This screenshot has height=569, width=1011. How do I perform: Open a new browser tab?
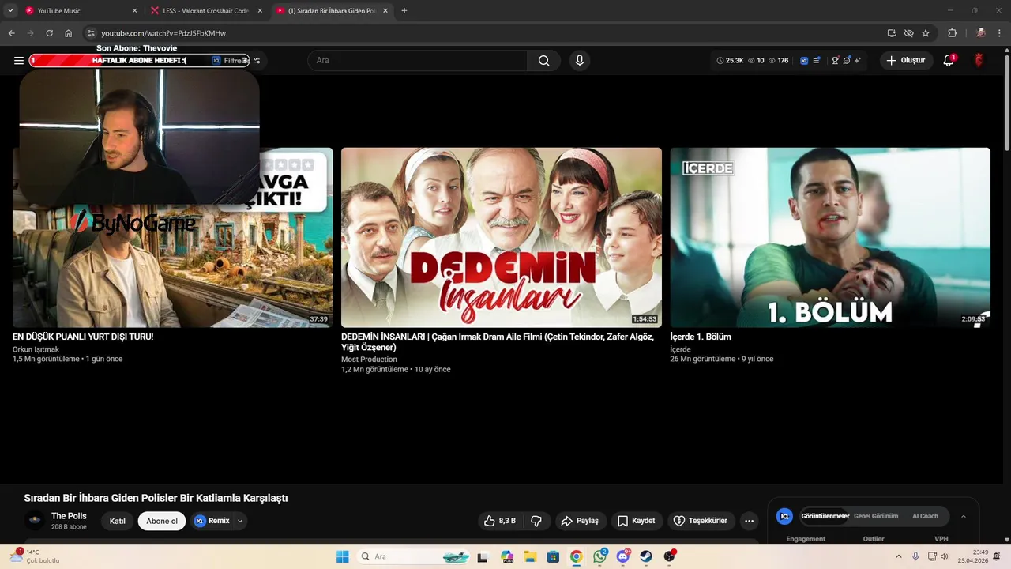(x=404, y=11)
